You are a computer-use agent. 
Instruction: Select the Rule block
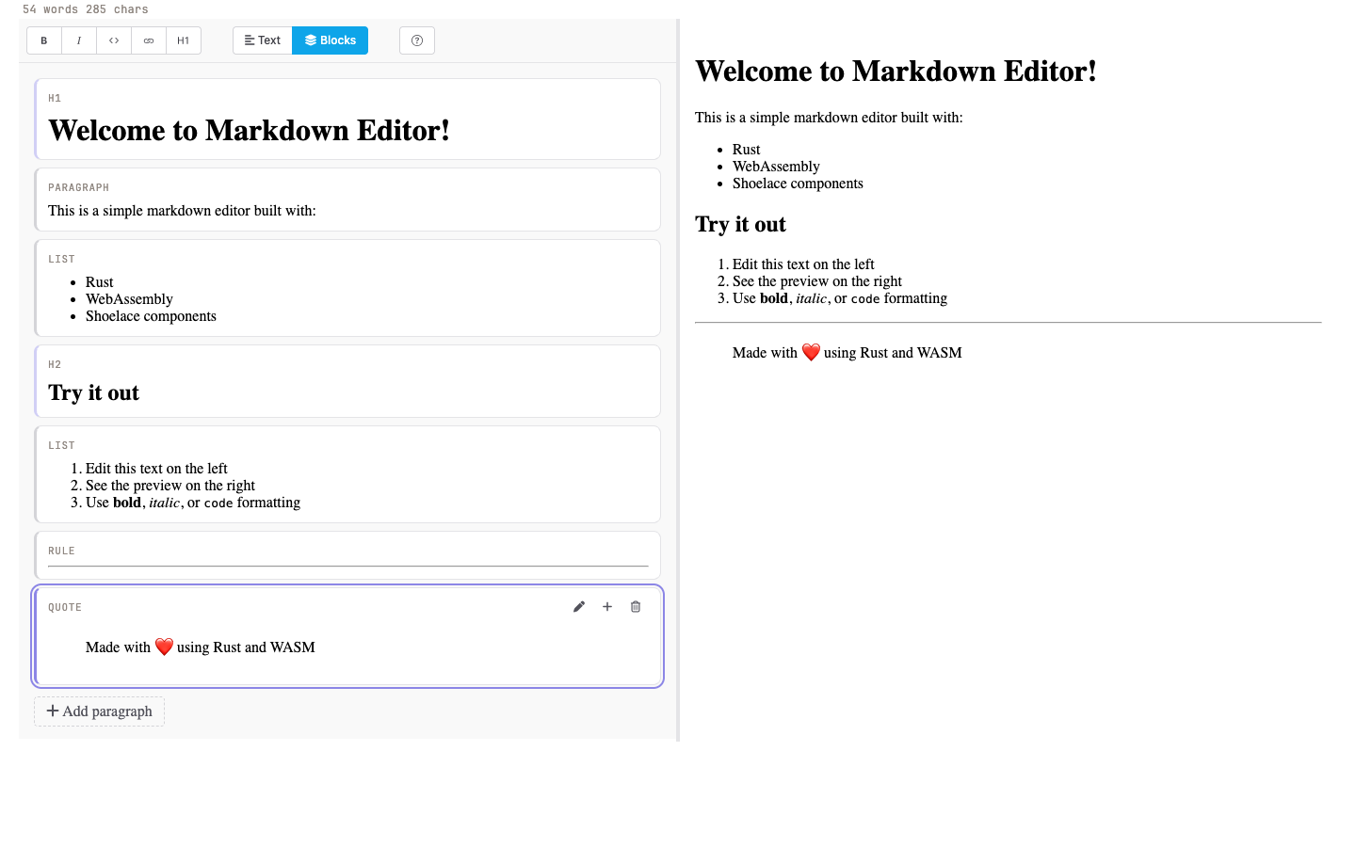pos(347,555)
